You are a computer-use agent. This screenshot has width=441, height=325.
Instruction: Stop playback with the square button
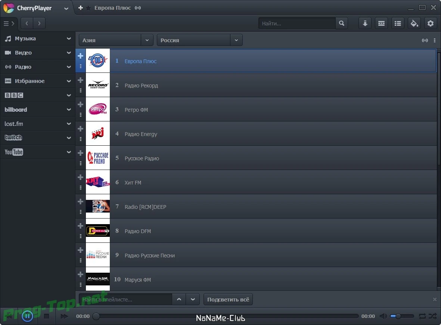point(46,316)
